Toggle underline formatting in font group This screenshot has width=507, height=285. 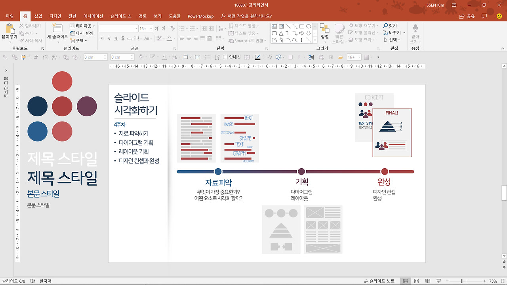[116, 38]
